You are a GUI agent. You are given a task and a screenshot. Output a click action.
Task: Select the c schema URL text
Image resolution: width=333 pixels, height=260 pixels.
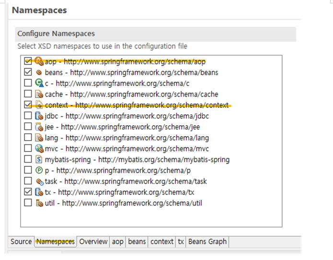pyautogui.click(x=123, y=84)
